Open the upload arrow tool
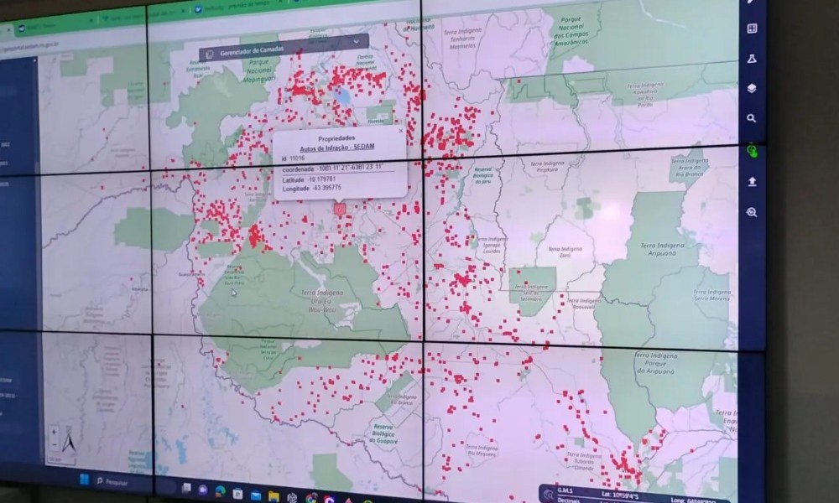 tap(752, 182)
